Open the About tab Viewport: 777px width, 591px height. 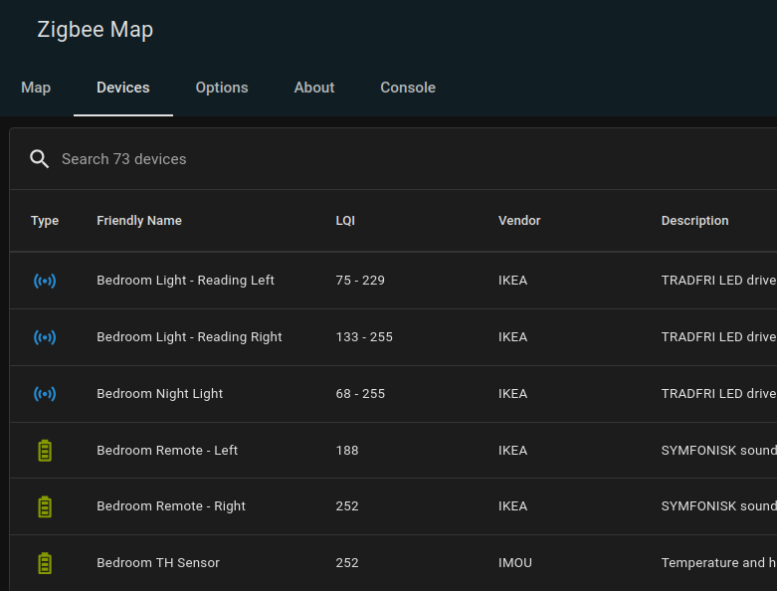coord(314,88)
